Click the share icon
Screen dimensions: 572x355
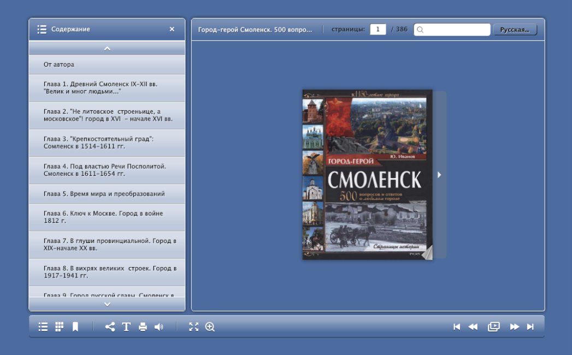(x=110, y=327)
